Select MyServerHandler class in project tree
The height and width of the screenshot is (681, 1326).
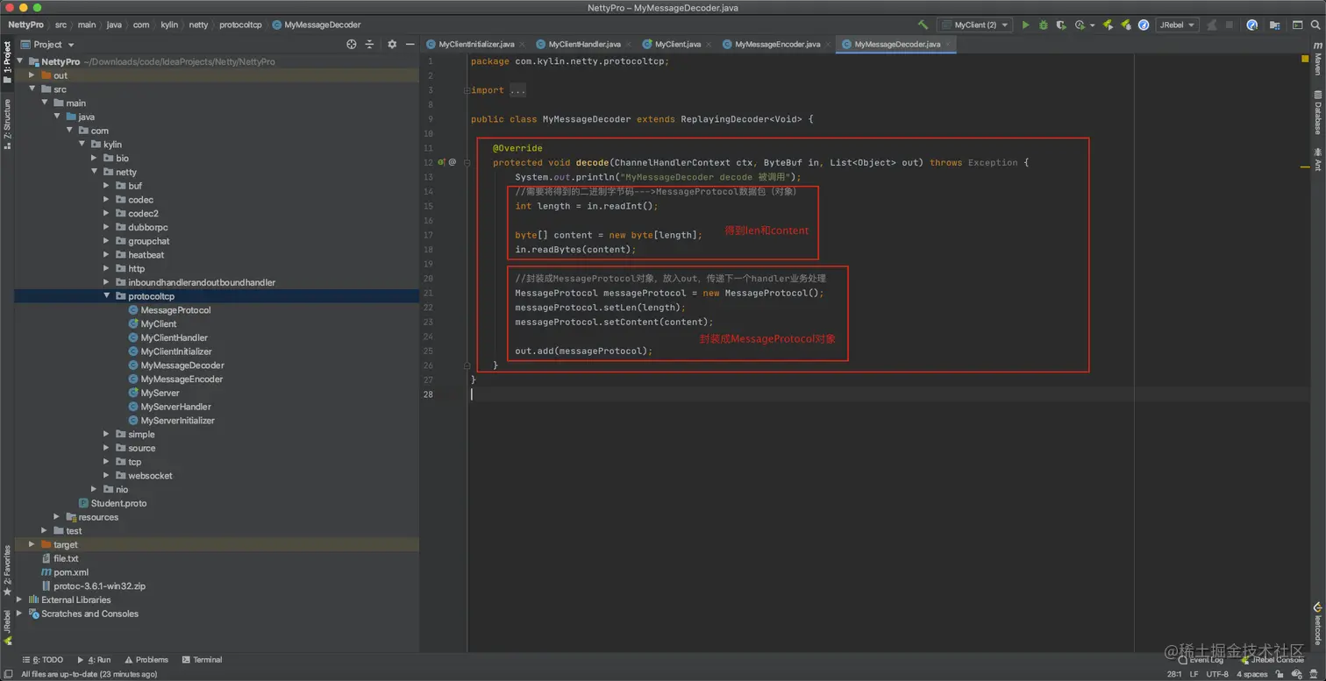tap(175, 407)
